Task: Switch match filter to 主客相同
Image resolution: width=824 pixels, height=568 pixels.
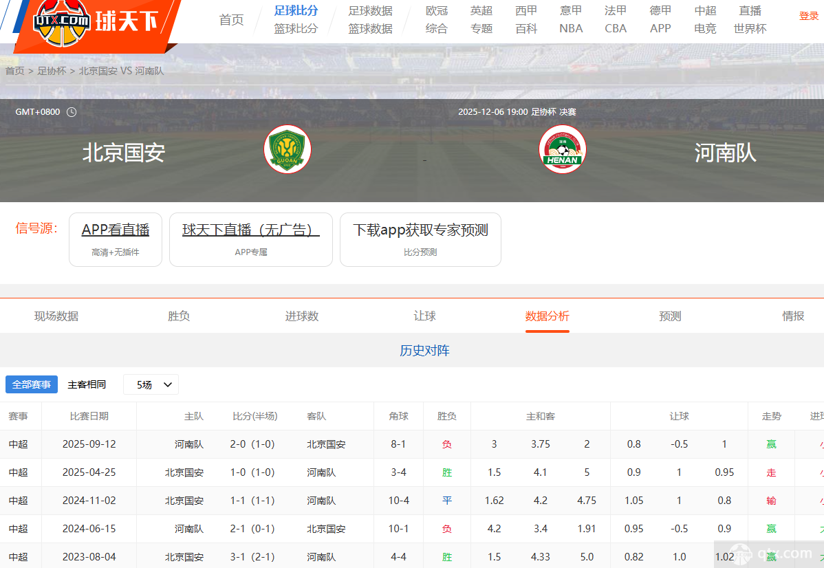Action: pyautogui.click(x=87, y=384)
